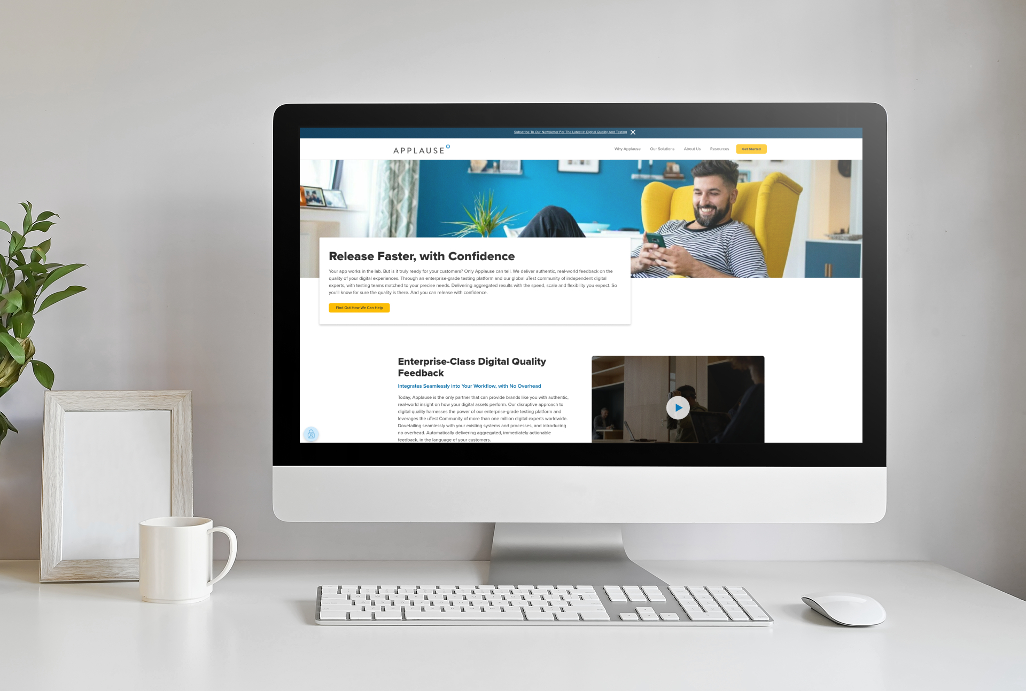The width and height of the screenshot is (1026, 691).
Task: Click the chat bubble icon bottom left
Action: coord(311,434)
